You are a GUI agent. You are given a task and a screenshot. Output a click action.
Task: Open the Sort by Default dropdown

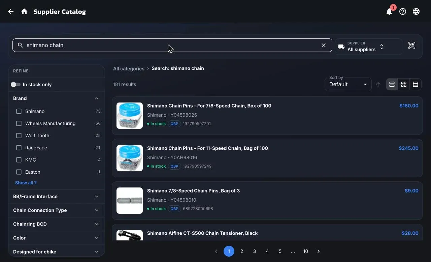tap(348, 84)
